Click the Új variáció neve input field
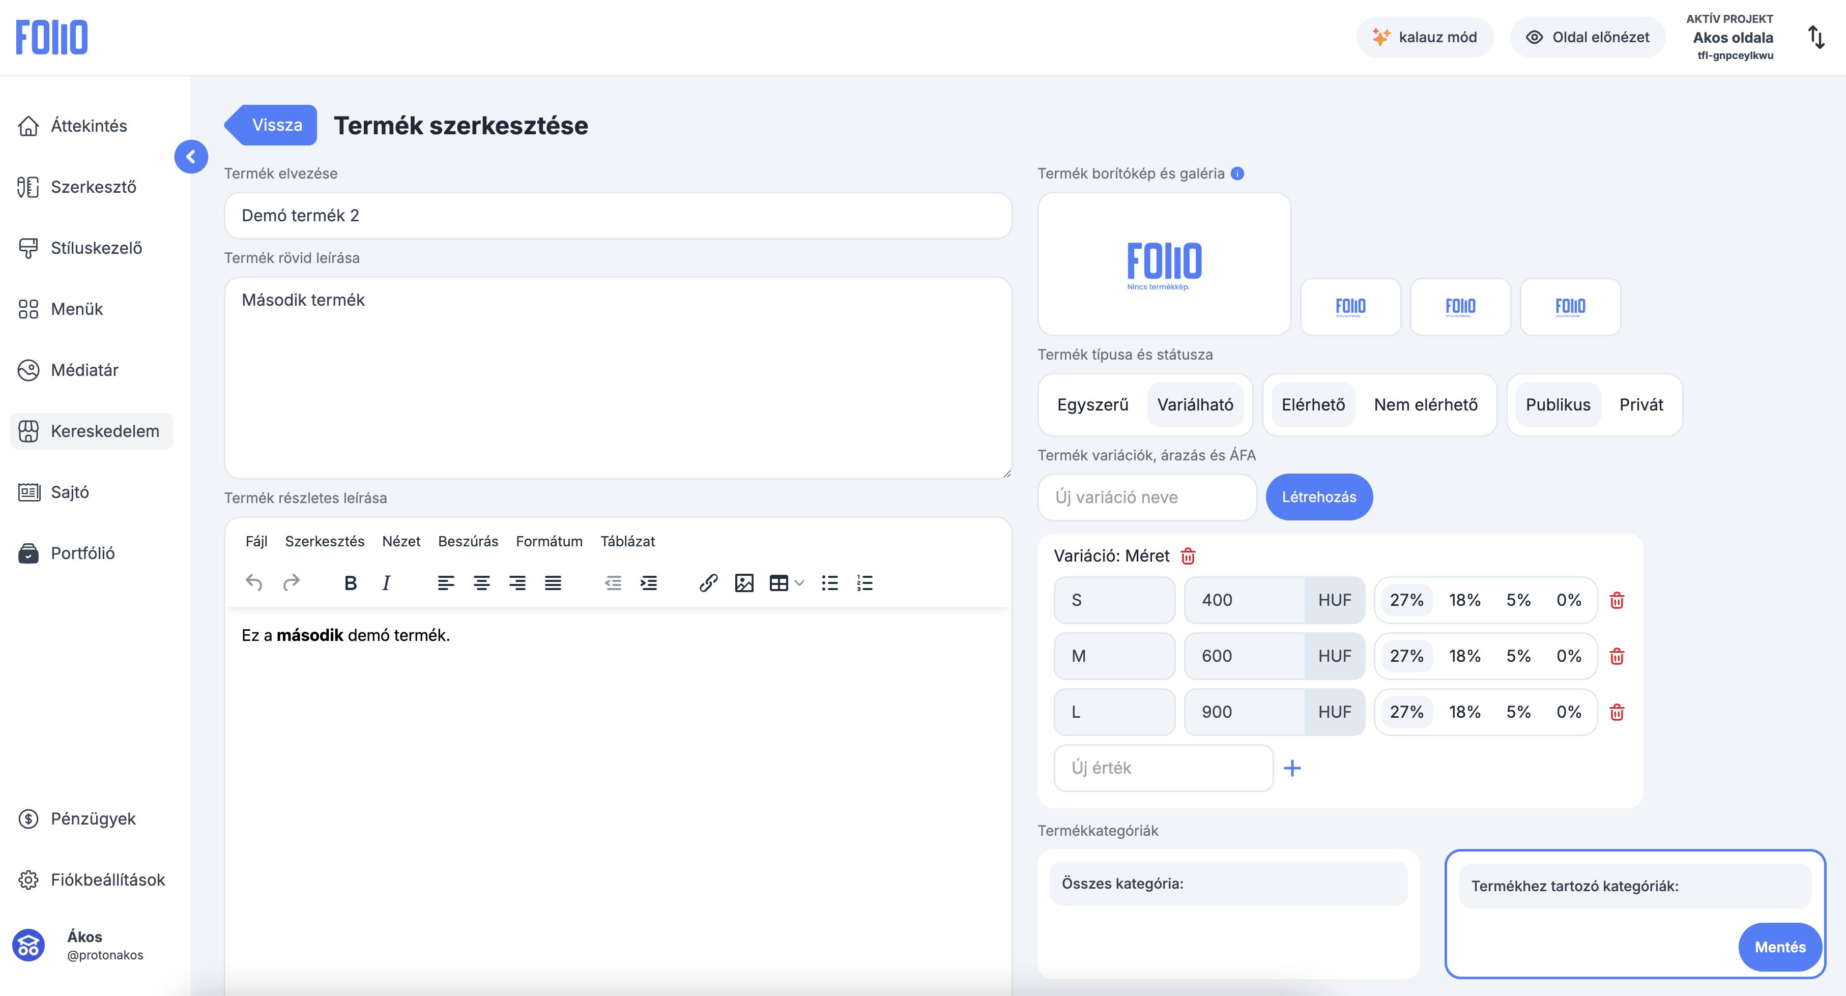The height and width of the screenshot is (996, 1846). [1146, 497]
